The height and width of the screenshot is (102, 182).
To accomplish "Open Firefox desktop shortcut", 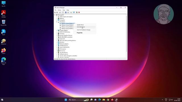I will pos(3,51).
